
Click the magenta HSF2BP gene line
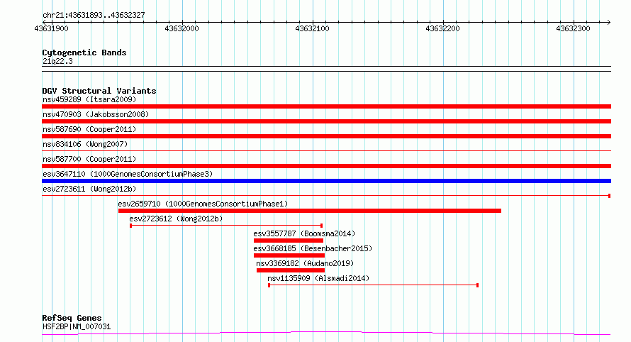[326, 333]
